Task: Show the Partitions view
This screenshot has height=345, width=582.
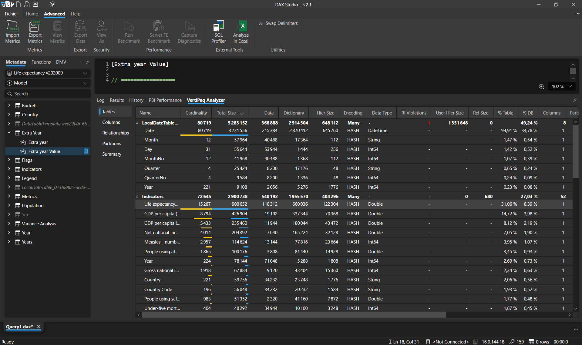Action: pyautogui.click(x=112, y=144)
